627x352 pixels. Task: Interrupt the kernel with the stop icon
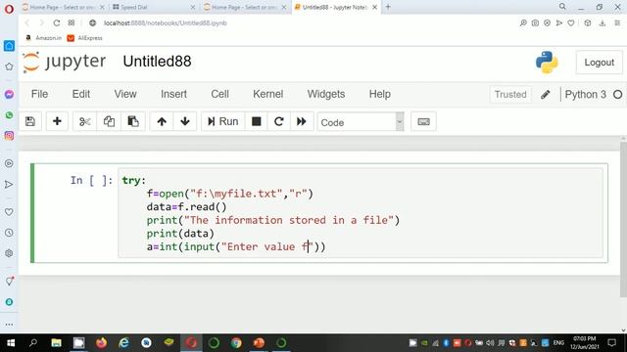click(257, 121)
